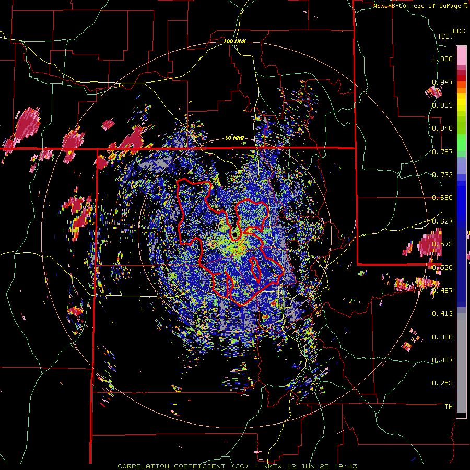Select the 0.360 scale value

coord(442,337)
